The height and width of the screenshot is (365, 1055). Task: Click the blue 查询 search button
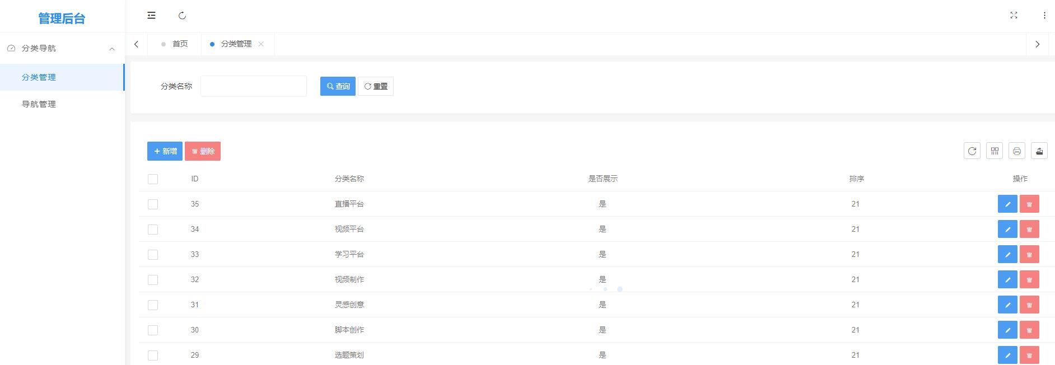(x=338, y=86)
